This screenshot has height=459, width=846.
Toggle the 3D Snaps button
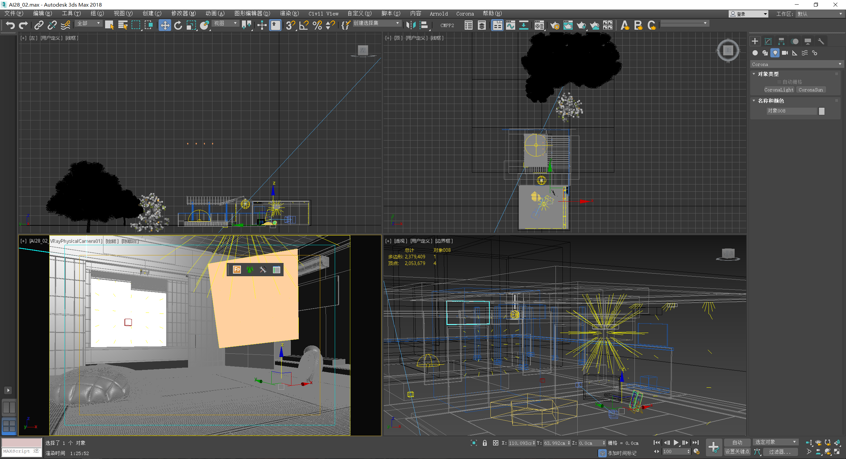point(290,25)
